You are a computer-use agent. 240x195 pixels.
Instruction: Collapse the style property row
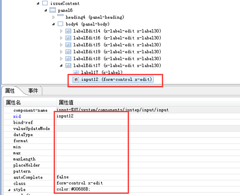10,190
